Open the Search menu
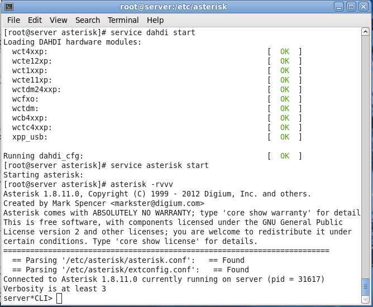The width and height of the screenshot is (373, 307). click(x=88, y=20)
